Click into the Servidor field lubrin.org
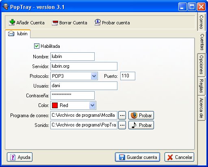The width and height of the screenshot is (208, 167). click(84, 66)
